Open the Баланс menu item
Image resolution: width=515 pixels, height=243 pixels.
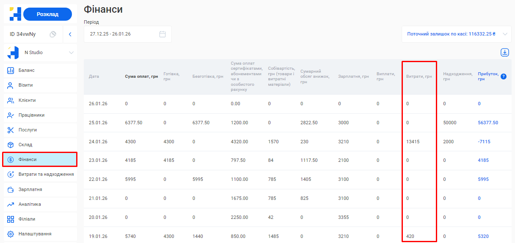coord(27,70)
